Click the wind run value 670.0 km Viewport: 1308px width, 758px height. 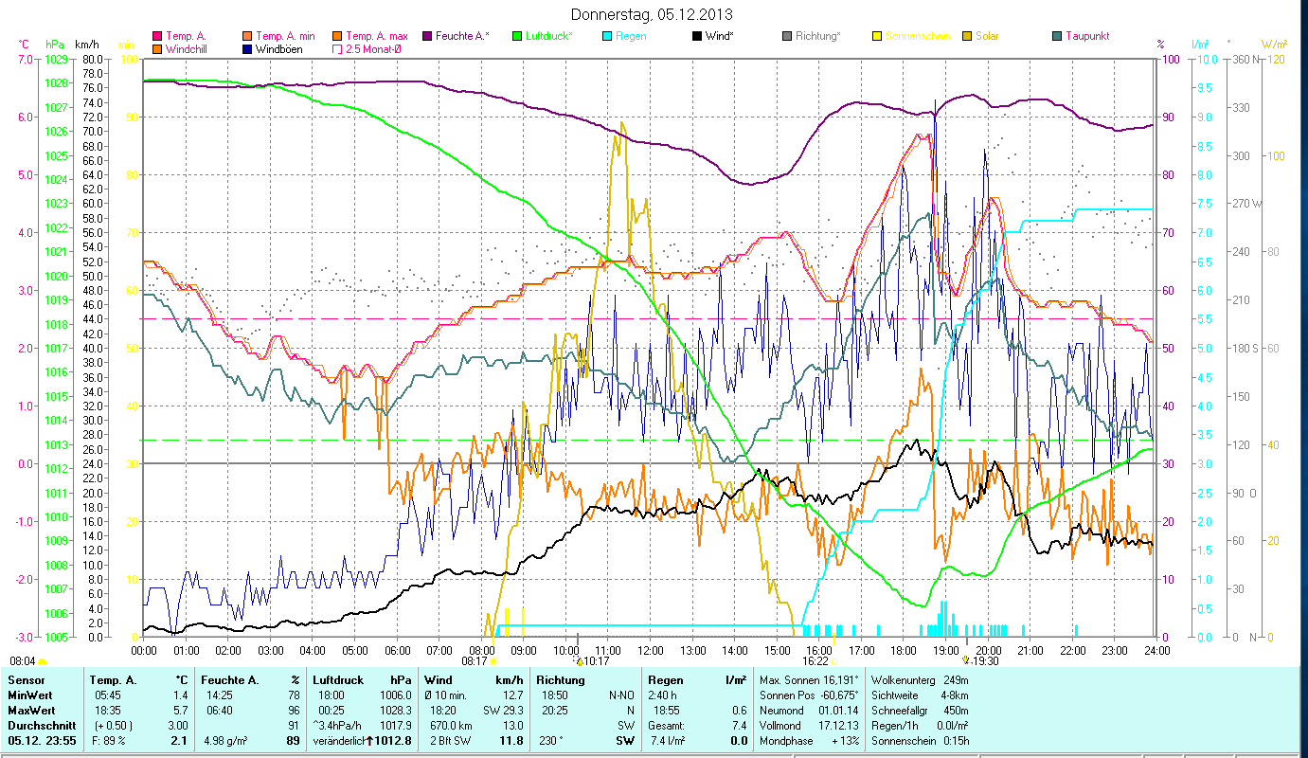[x=451, y=725]
